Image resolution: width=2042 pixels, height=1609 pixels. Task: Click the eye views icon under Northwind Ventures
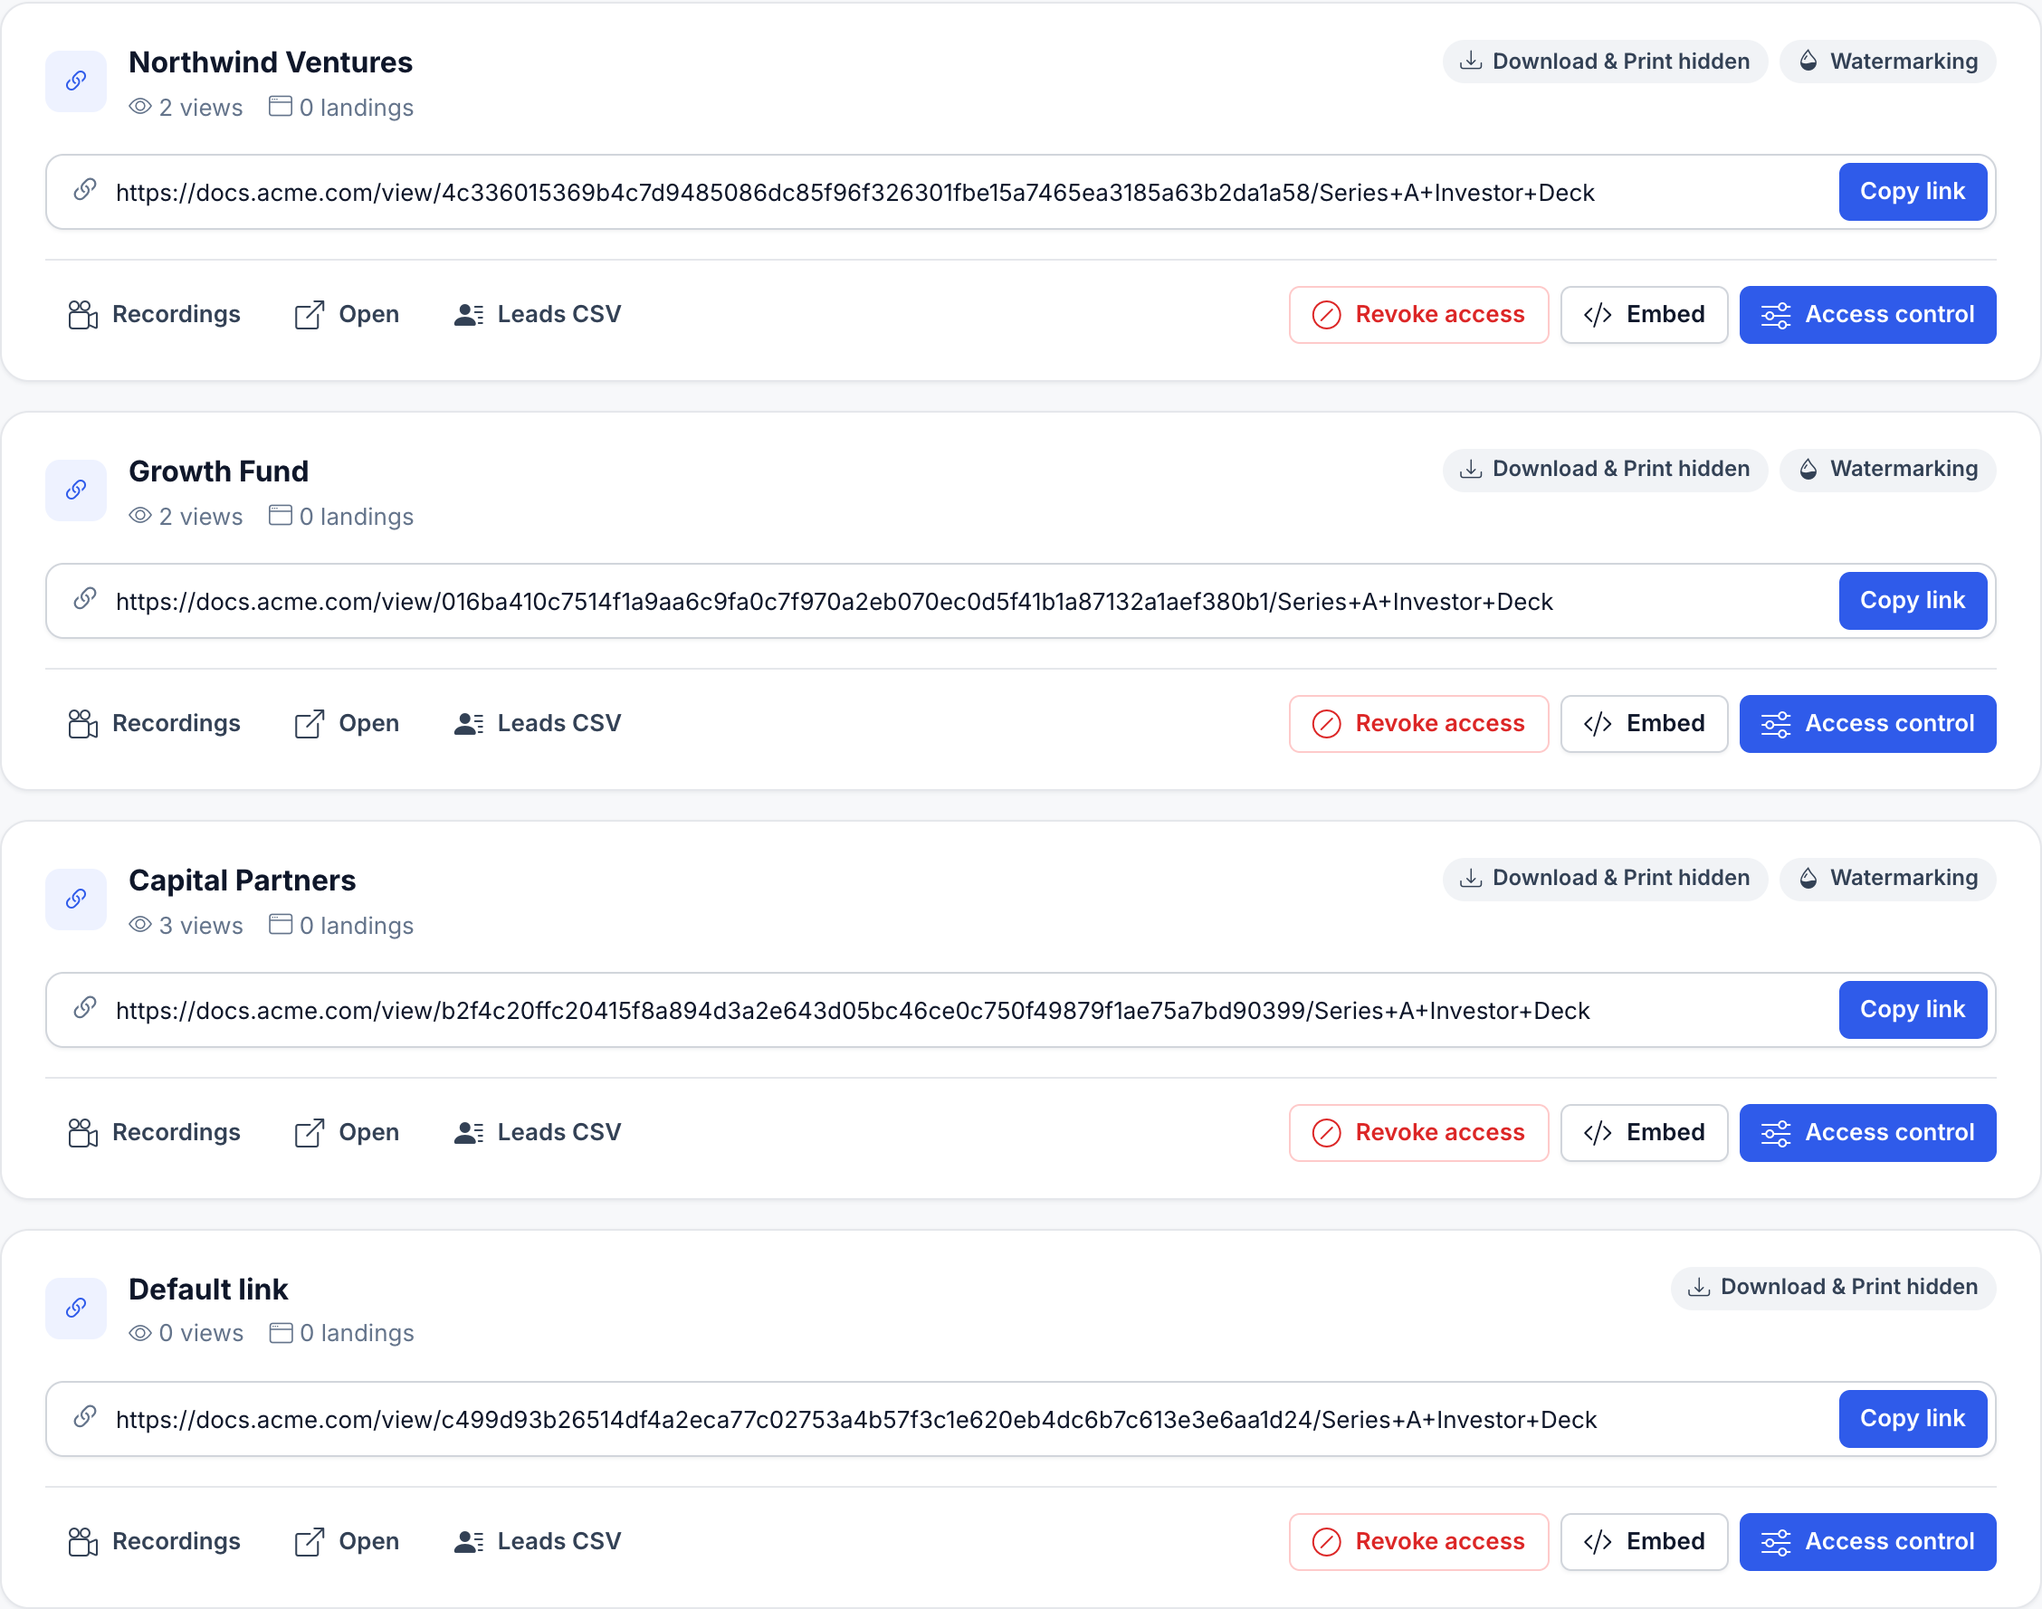(x=140, y=107)
